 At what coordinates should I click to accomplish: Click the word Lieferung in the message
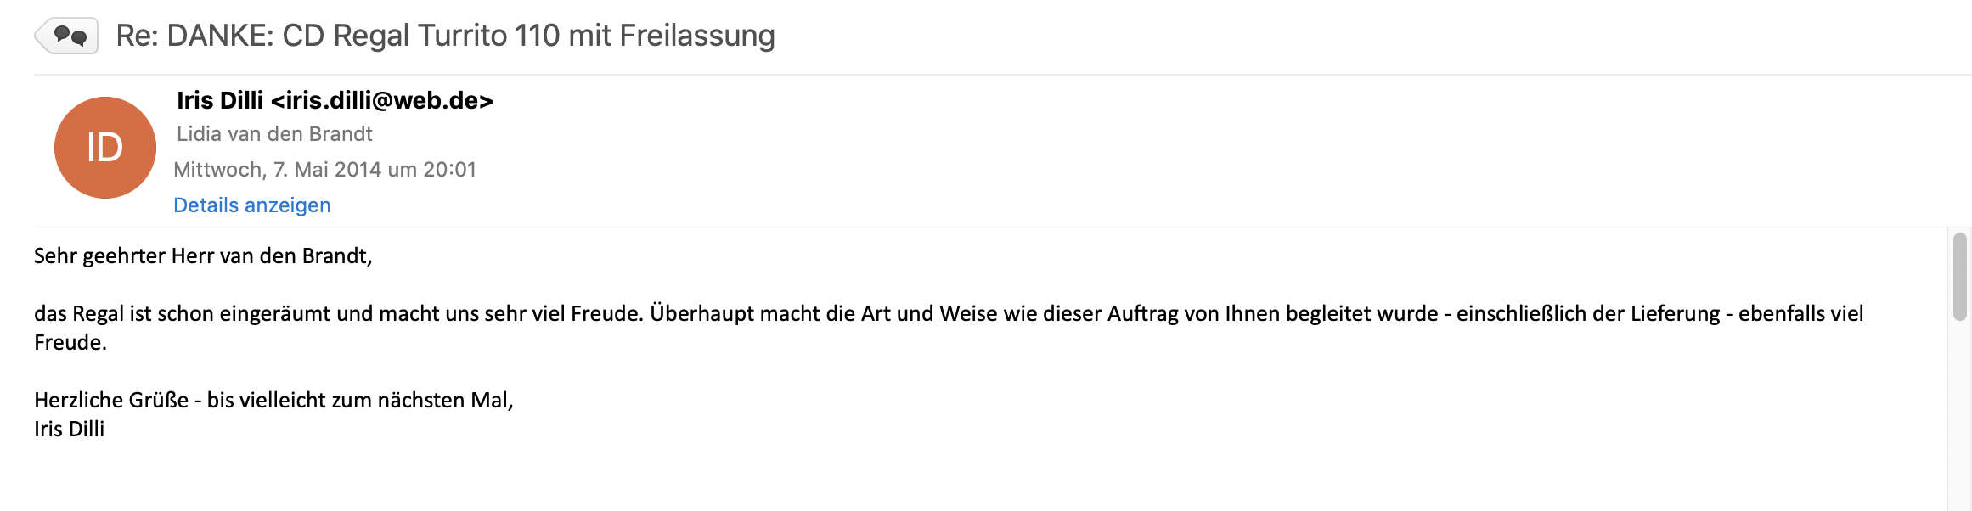point(1656,314)
